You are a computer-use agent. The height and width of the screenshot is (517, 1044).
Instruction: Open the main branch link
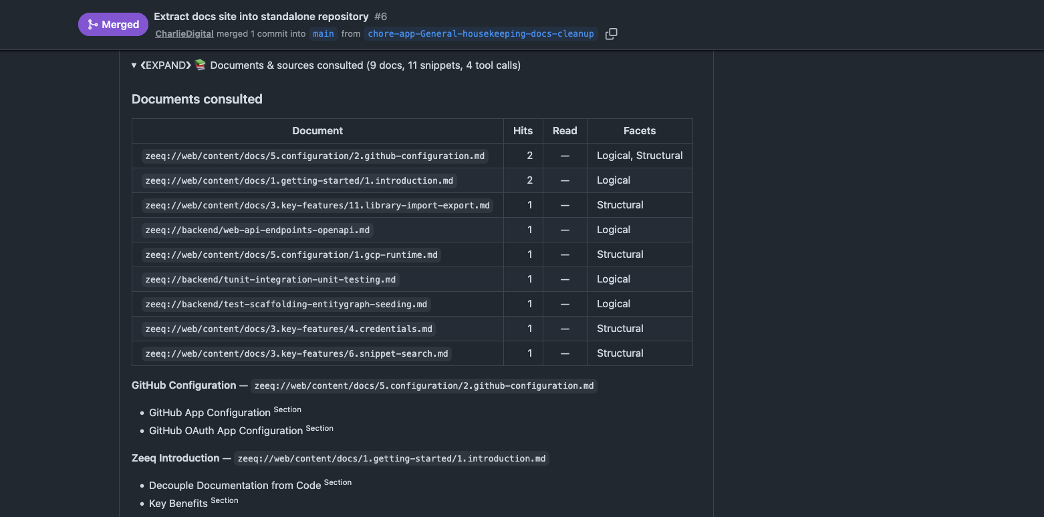(x=323, y=34)
